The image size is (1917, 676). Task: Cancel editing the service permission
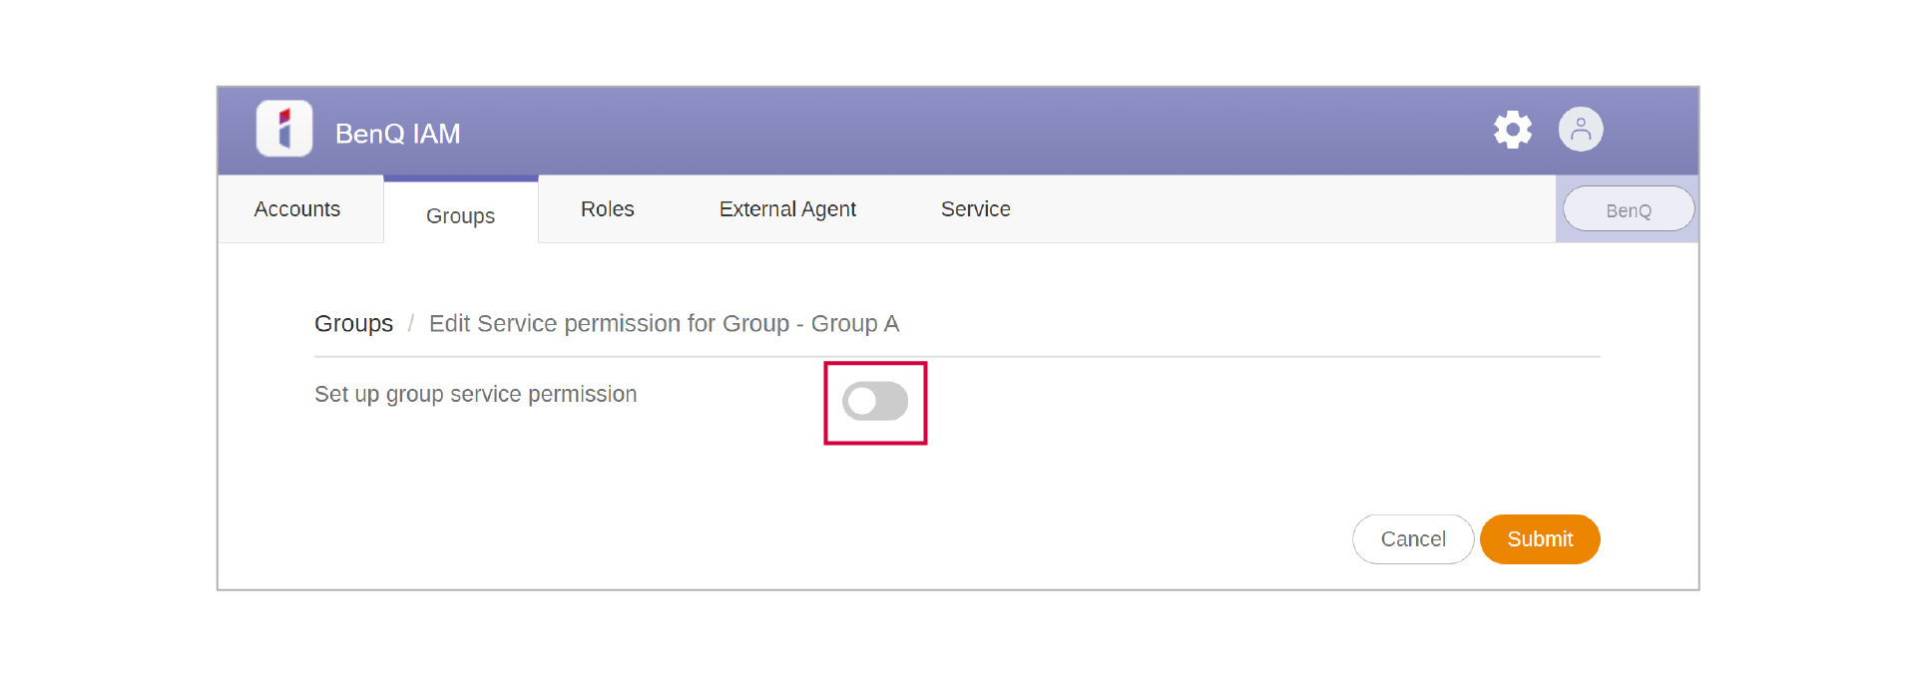click(x=1412, y=539)
